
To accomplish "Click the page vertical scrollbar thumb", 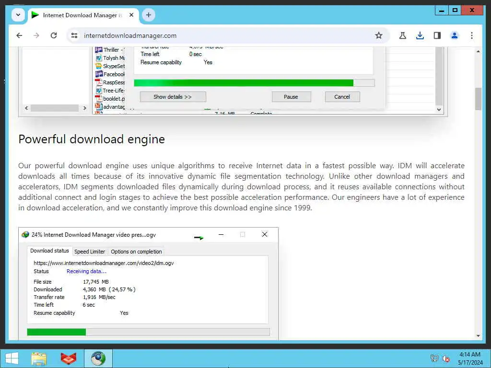I will (478, 99).
